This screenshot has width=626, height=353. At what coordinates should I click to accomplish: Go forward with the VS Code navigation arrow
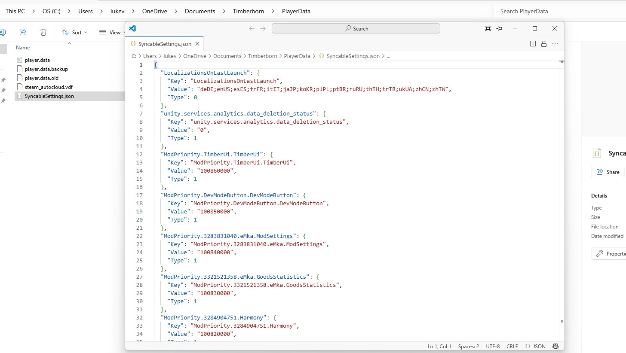pos(263,28)
